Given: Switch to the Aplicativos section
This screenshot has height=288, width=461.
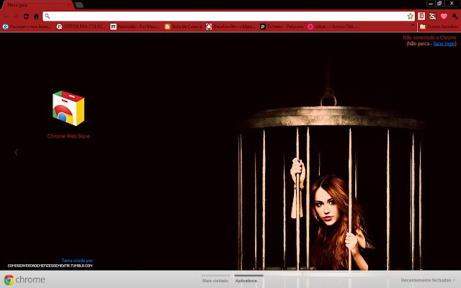Looking at the screenshot, I should (x=246, y=281).
